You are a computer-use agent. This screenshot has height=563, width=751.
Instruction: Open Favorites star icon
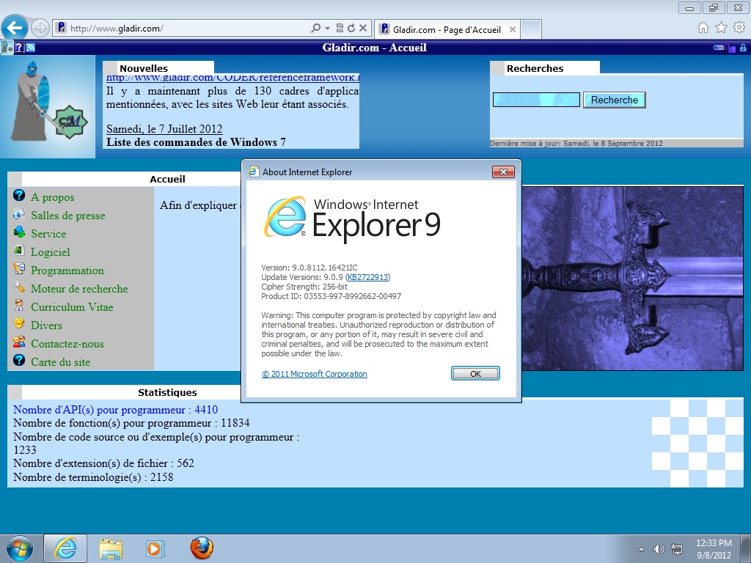pos(721,28)
